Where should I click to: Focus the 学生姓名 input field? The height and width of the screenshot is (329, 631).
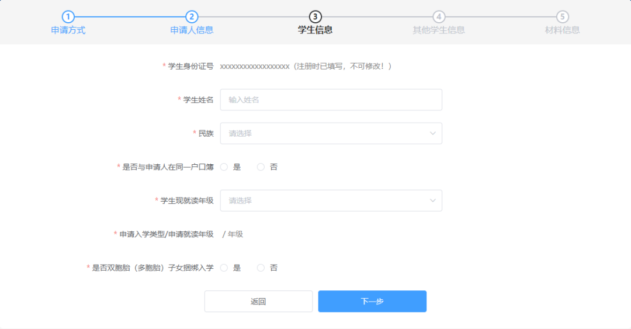click(x=331, y=100)
